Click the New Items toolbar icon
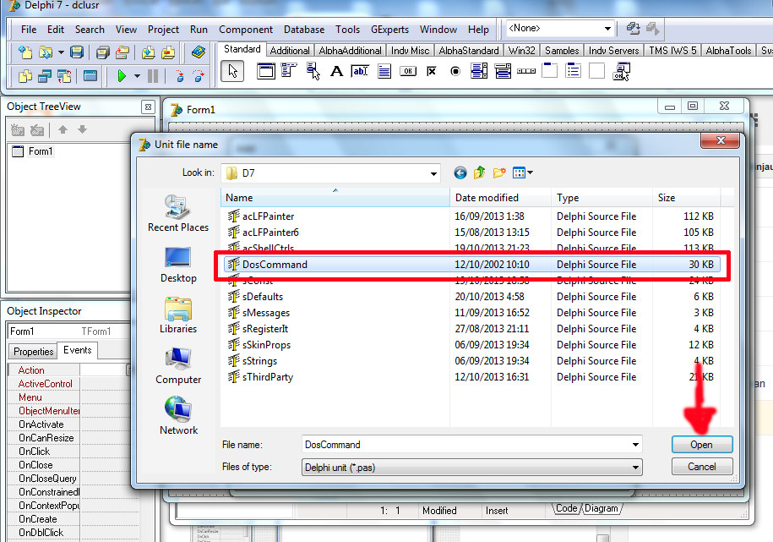 click(25, 52)
